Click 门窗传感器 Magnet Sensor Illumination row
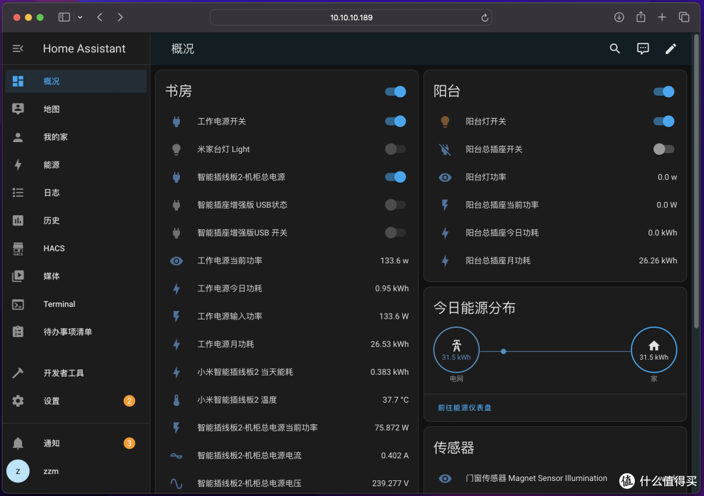 [555, 478]
